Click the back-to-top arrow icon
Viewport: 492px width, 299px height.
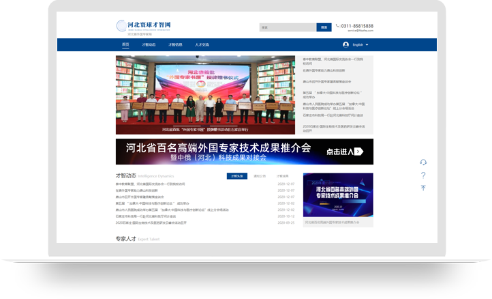click(x=423, y=188)
